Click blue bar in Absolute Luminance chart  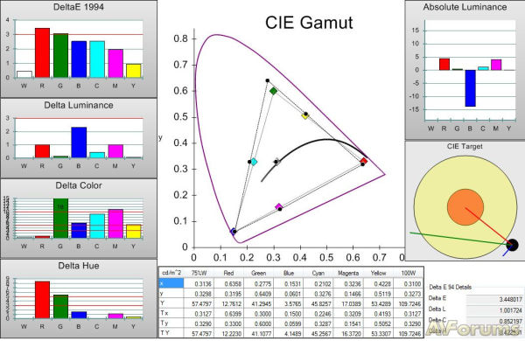coord(470,88)
